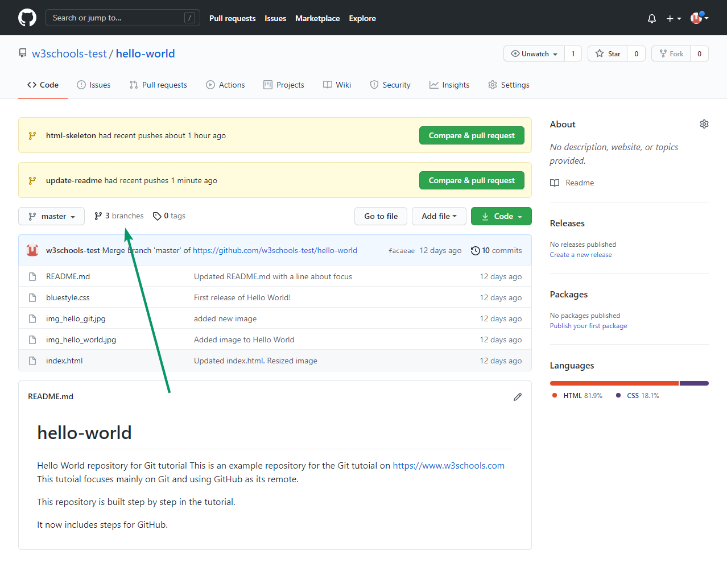Click Compare & pull request for update-readme
The image size is (727, 563).
tap(471, 180)
